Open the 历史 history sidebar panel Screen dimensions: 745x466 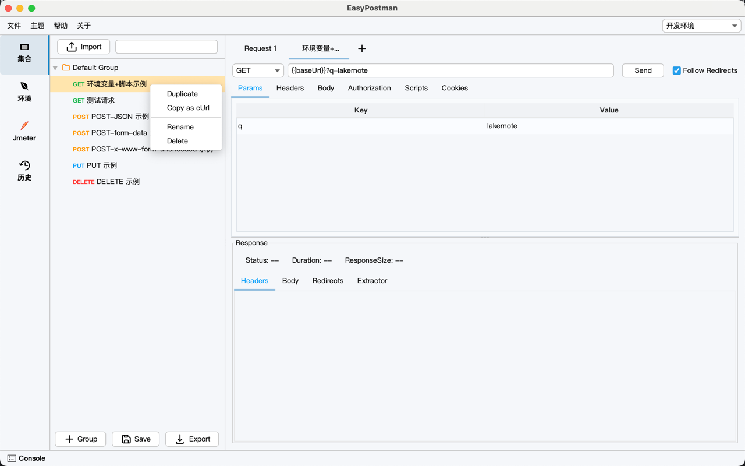coord(24,171)
